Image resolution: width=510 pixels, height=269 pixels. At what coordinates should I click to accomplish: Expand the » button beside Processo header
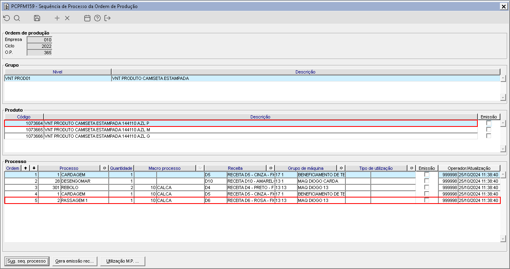coord(105,168)
